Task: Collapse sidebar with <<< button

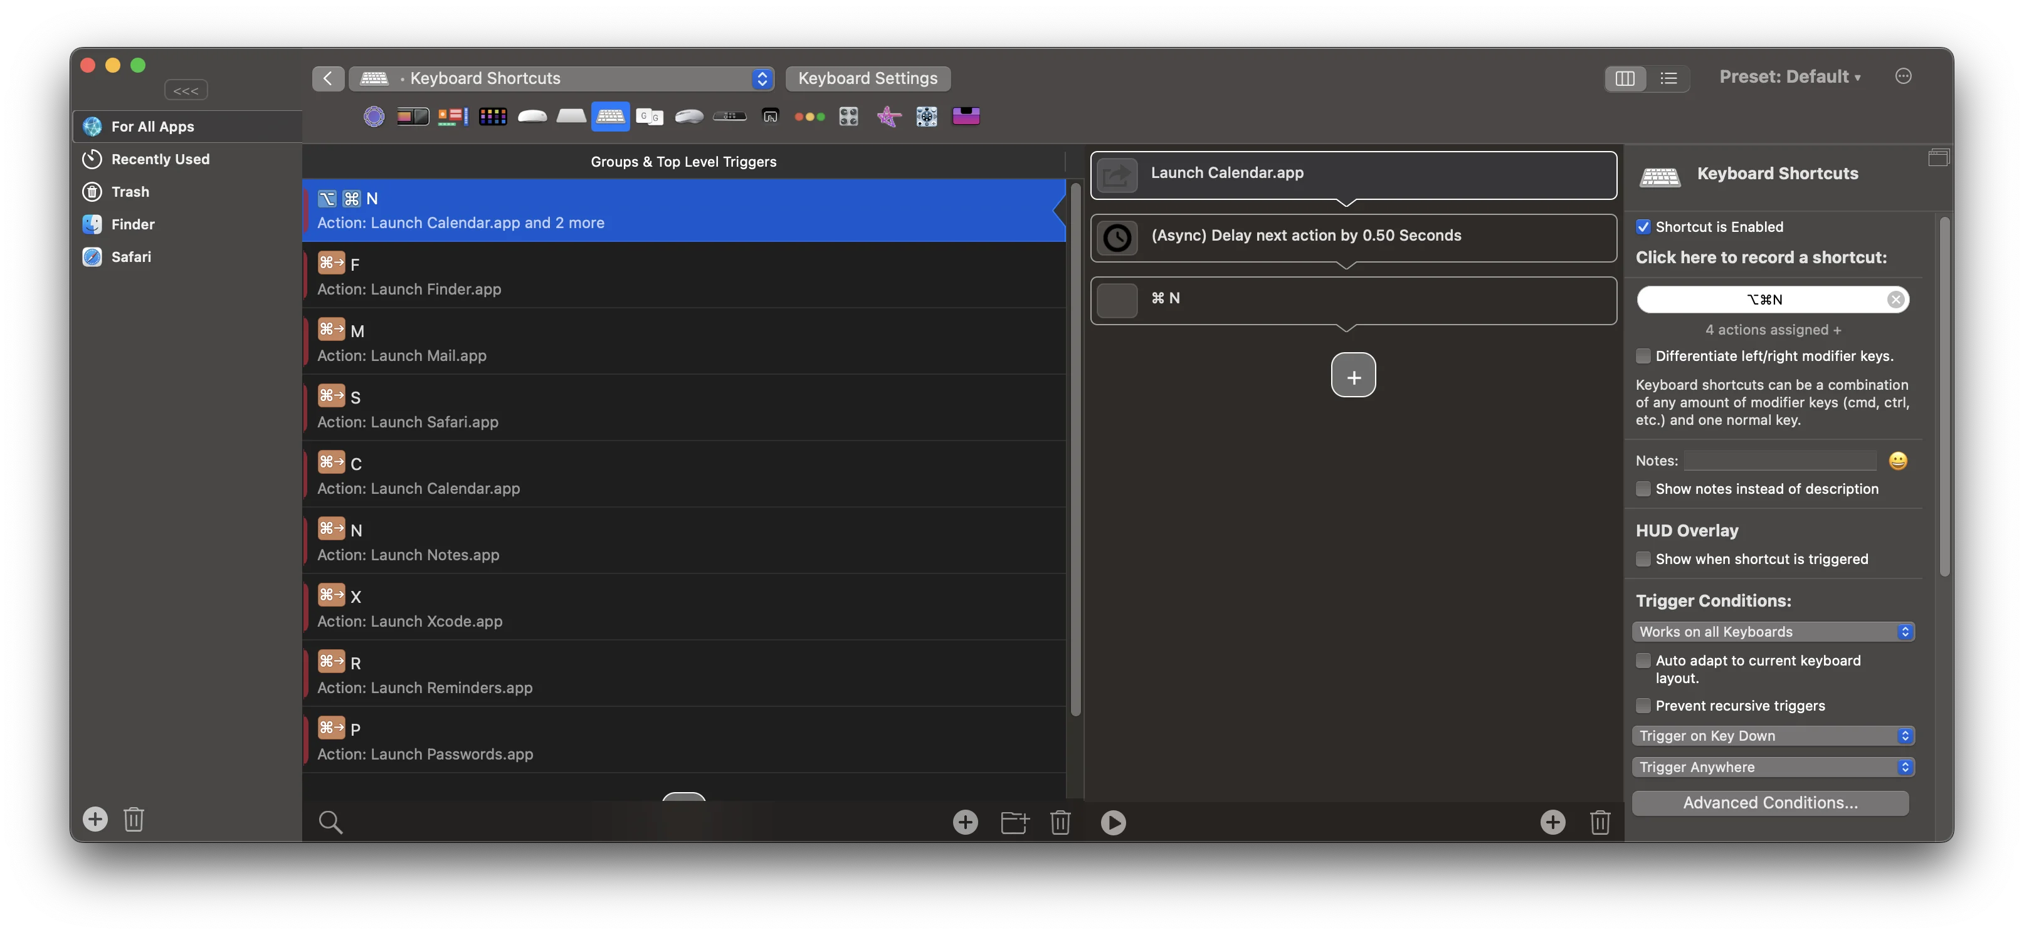Action: (x=186, y=90)
